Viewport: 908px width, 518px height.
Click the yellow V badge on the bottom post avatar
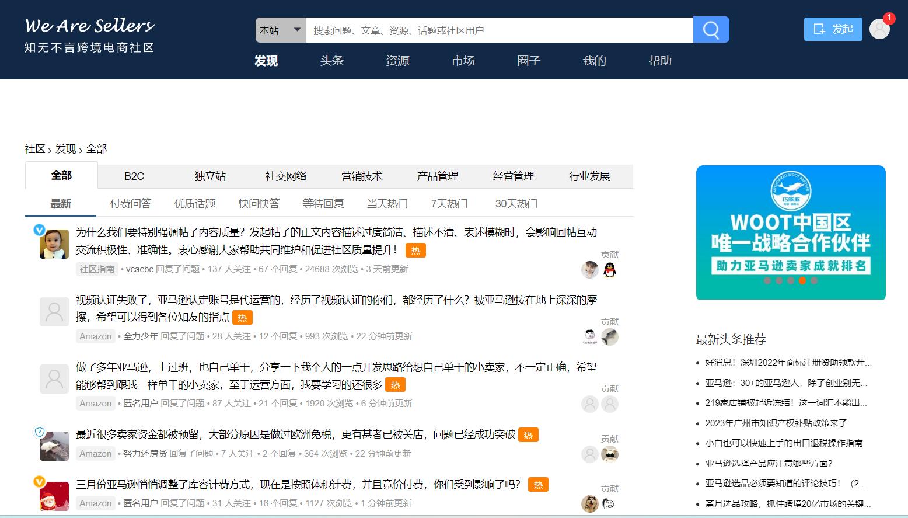[x=39, y=482]
